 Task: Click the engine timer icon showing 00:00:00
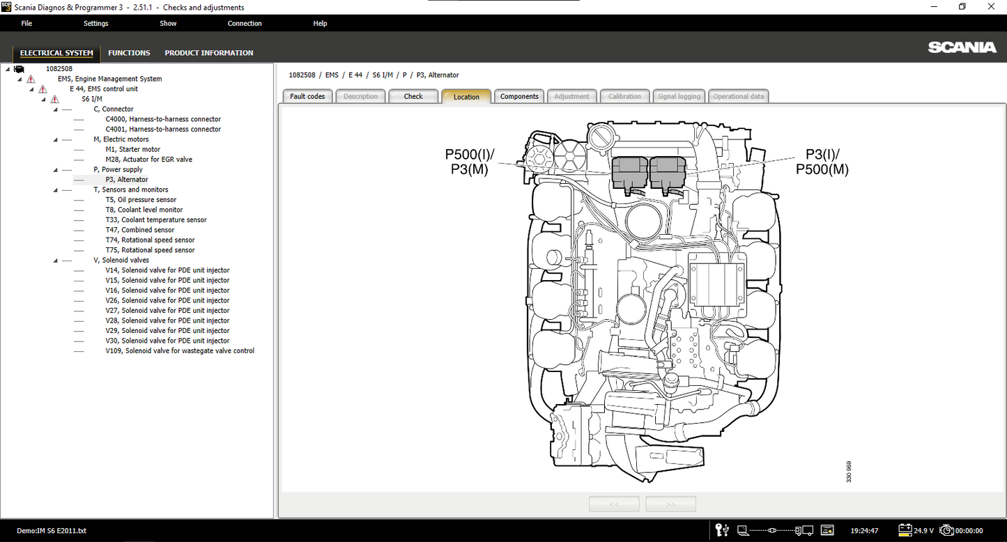(946, 531)
